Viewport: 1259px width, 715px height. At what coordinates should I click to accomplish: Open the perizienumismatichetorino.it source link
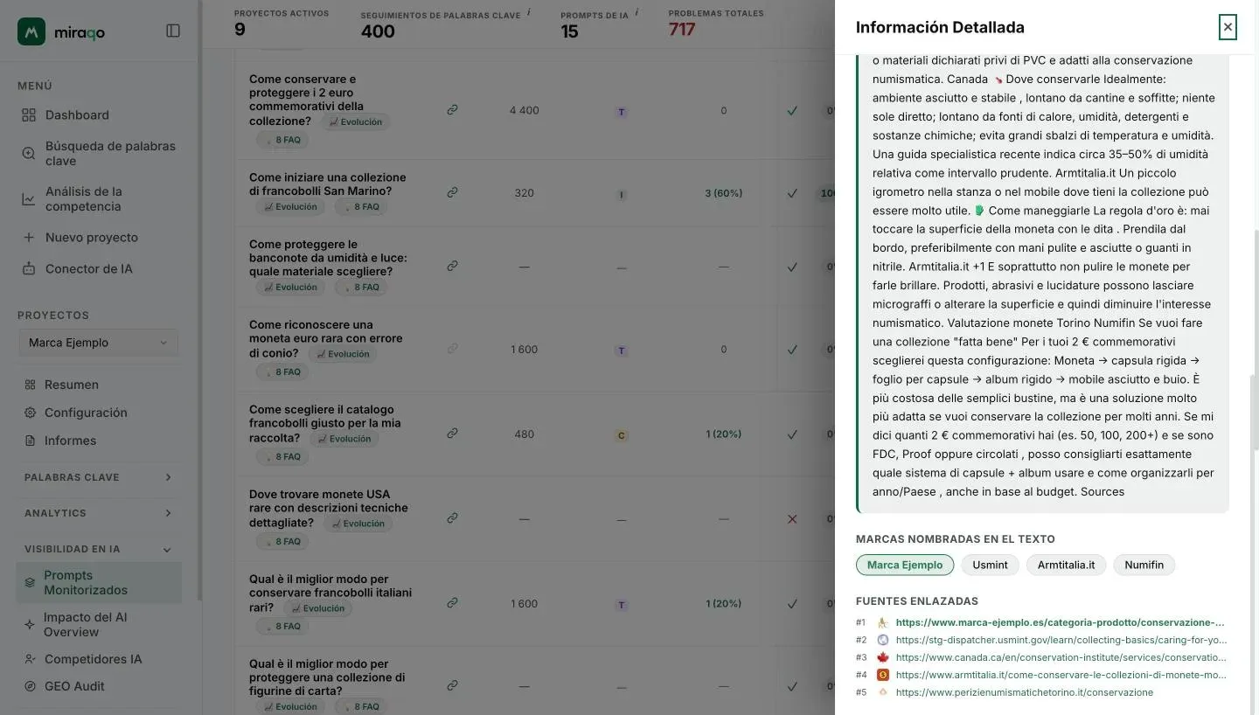1024,692
